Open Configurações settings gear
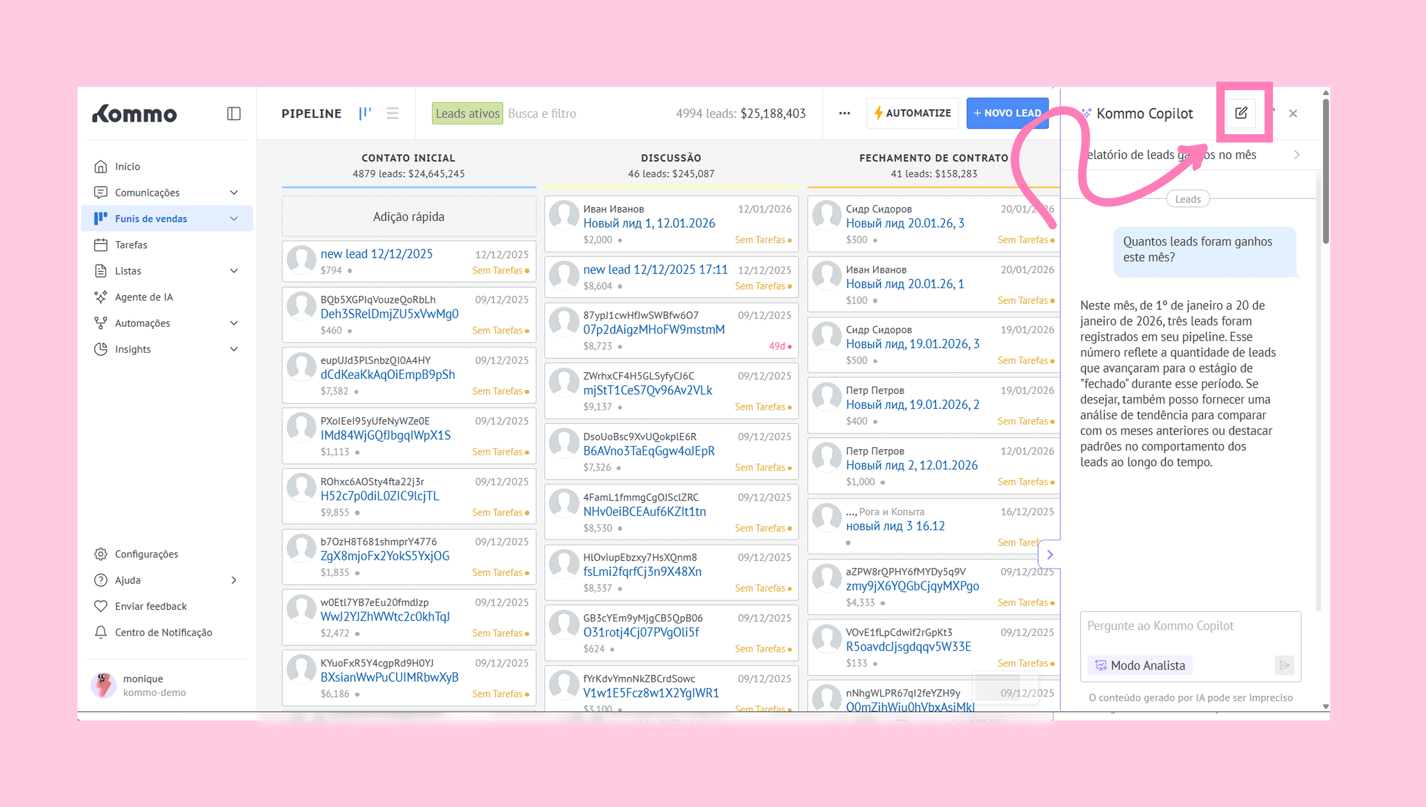Screen dimensions: 1426x807 (x=101, y=554)
